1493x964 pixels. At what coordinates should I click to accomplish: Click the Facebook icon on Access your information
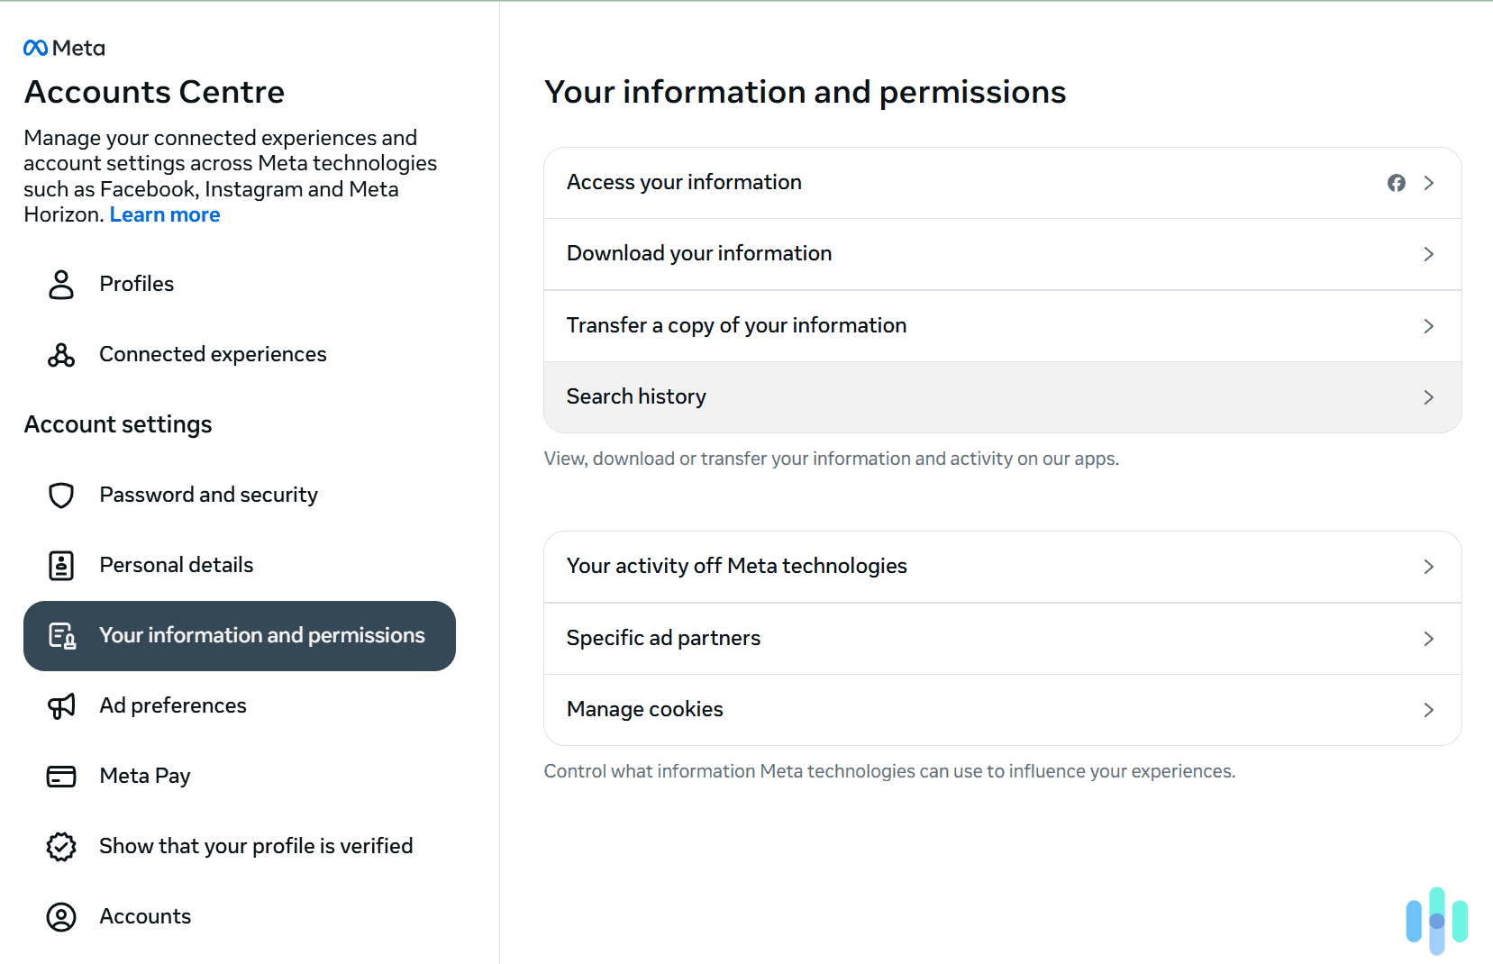point(1397,182)
